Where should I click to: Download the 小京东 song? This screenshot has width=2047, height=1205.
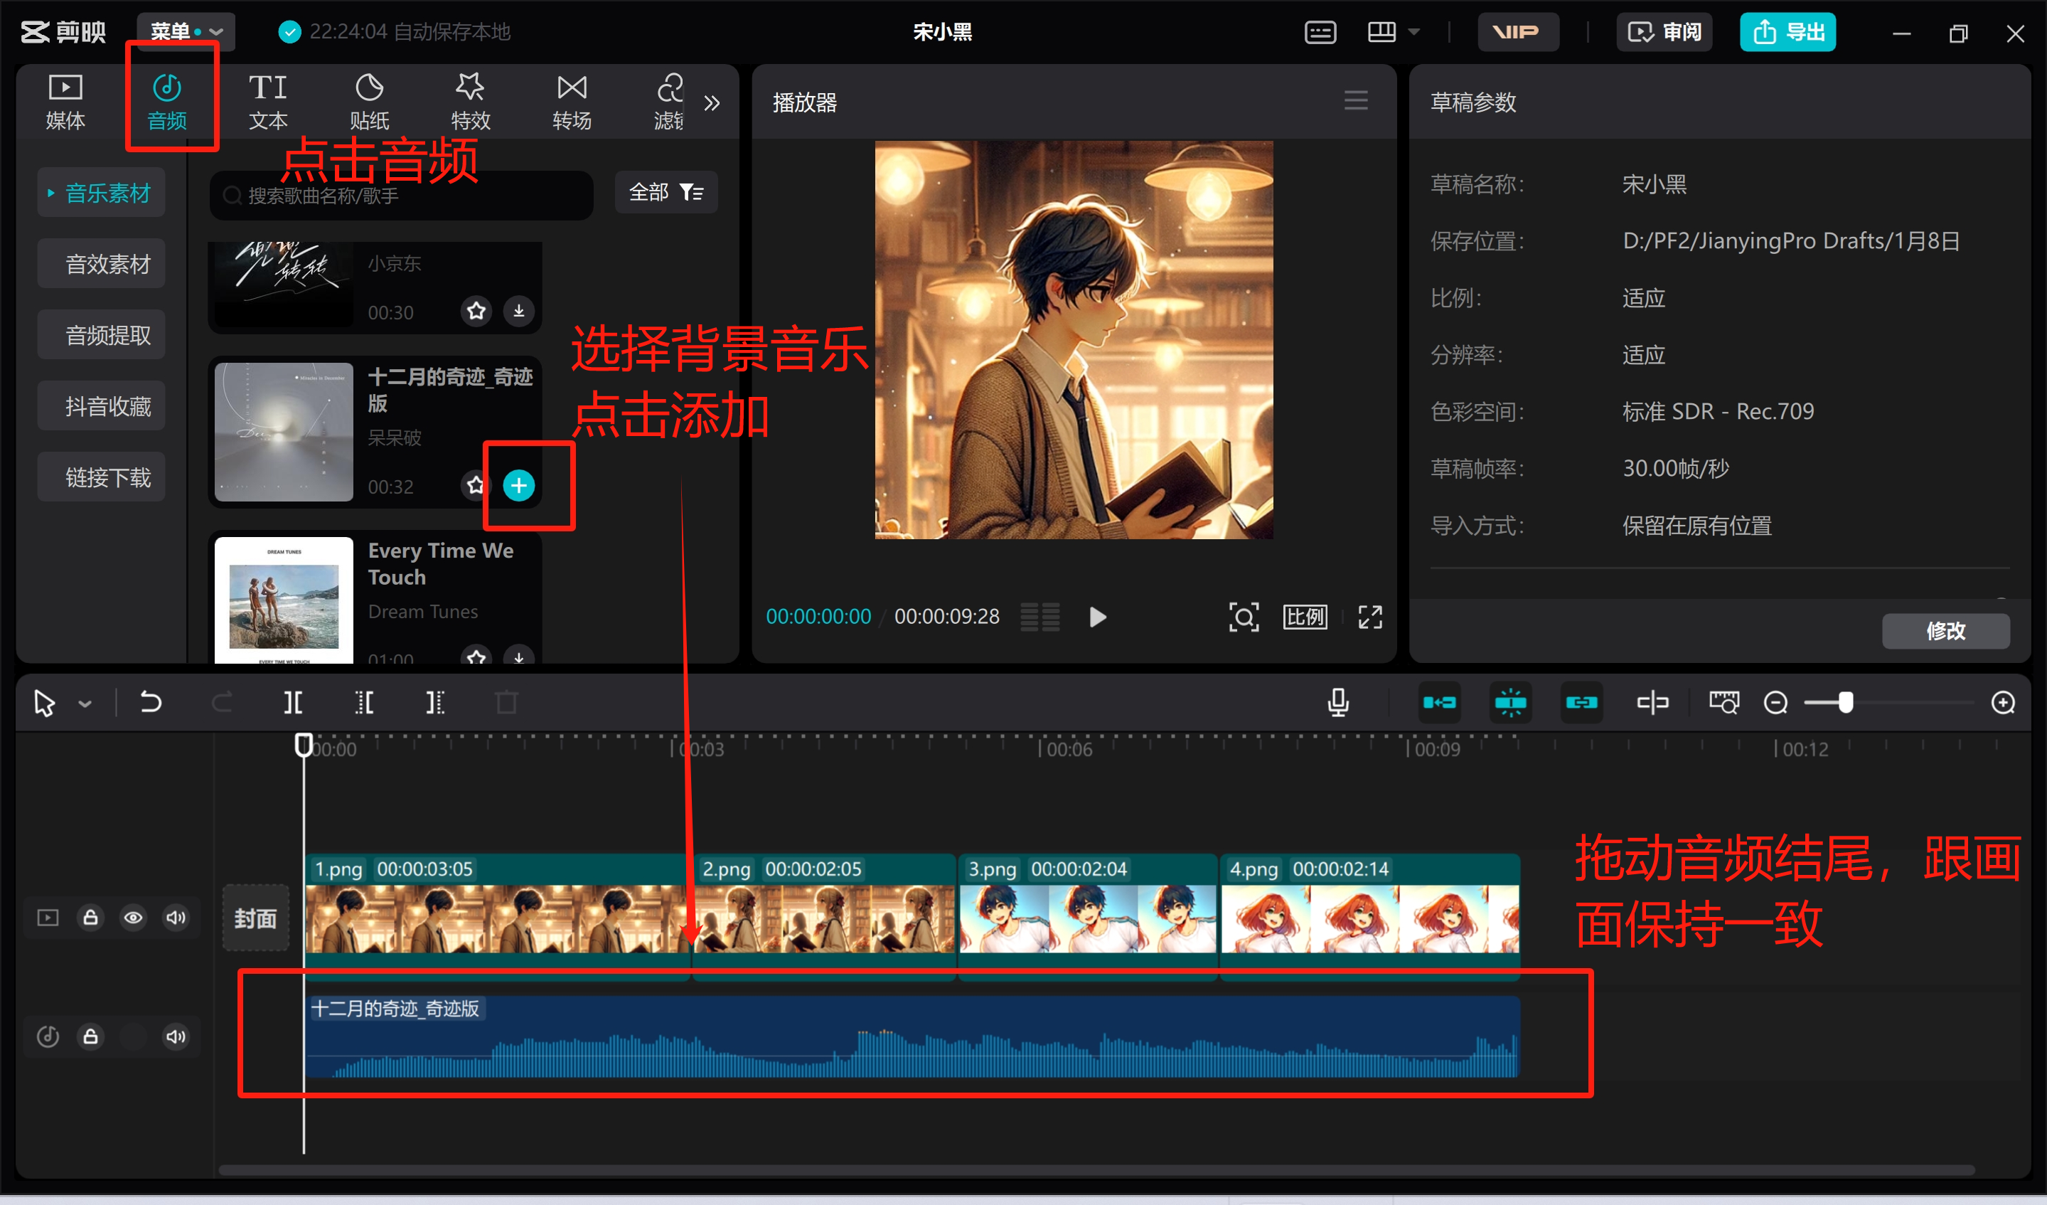519,310
